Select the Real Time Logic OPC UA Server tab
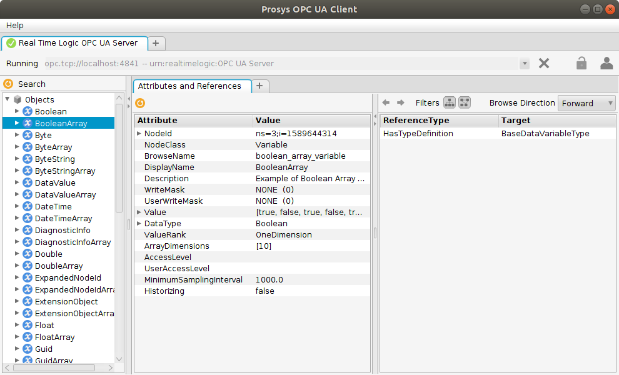Screen dimensions: 619x375 (75, 43)
